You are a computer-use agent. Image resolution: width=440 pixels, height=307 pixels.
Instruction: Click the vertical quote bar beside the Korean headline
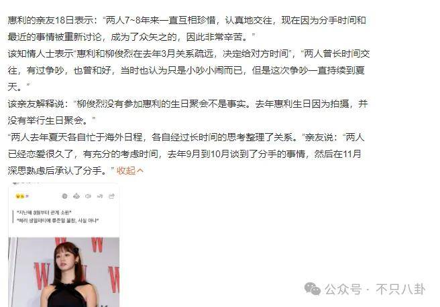click(13, 216)
